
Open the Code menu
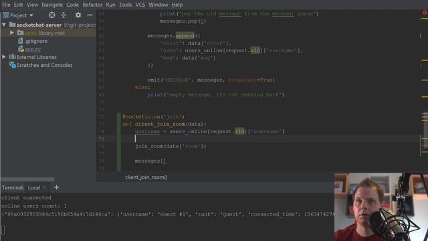(x=72, y=5)
